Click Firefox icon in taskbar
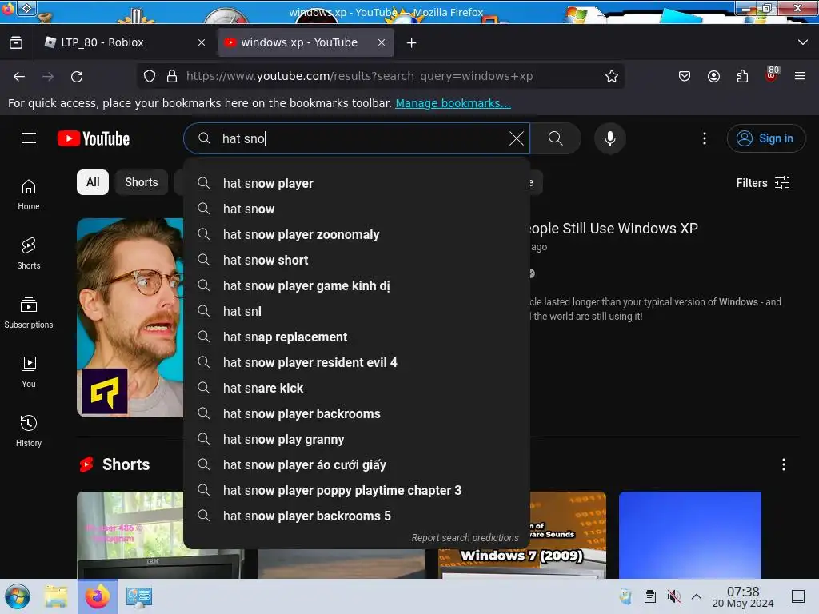Viewport: 819px width, 614px height. (98, 596)
